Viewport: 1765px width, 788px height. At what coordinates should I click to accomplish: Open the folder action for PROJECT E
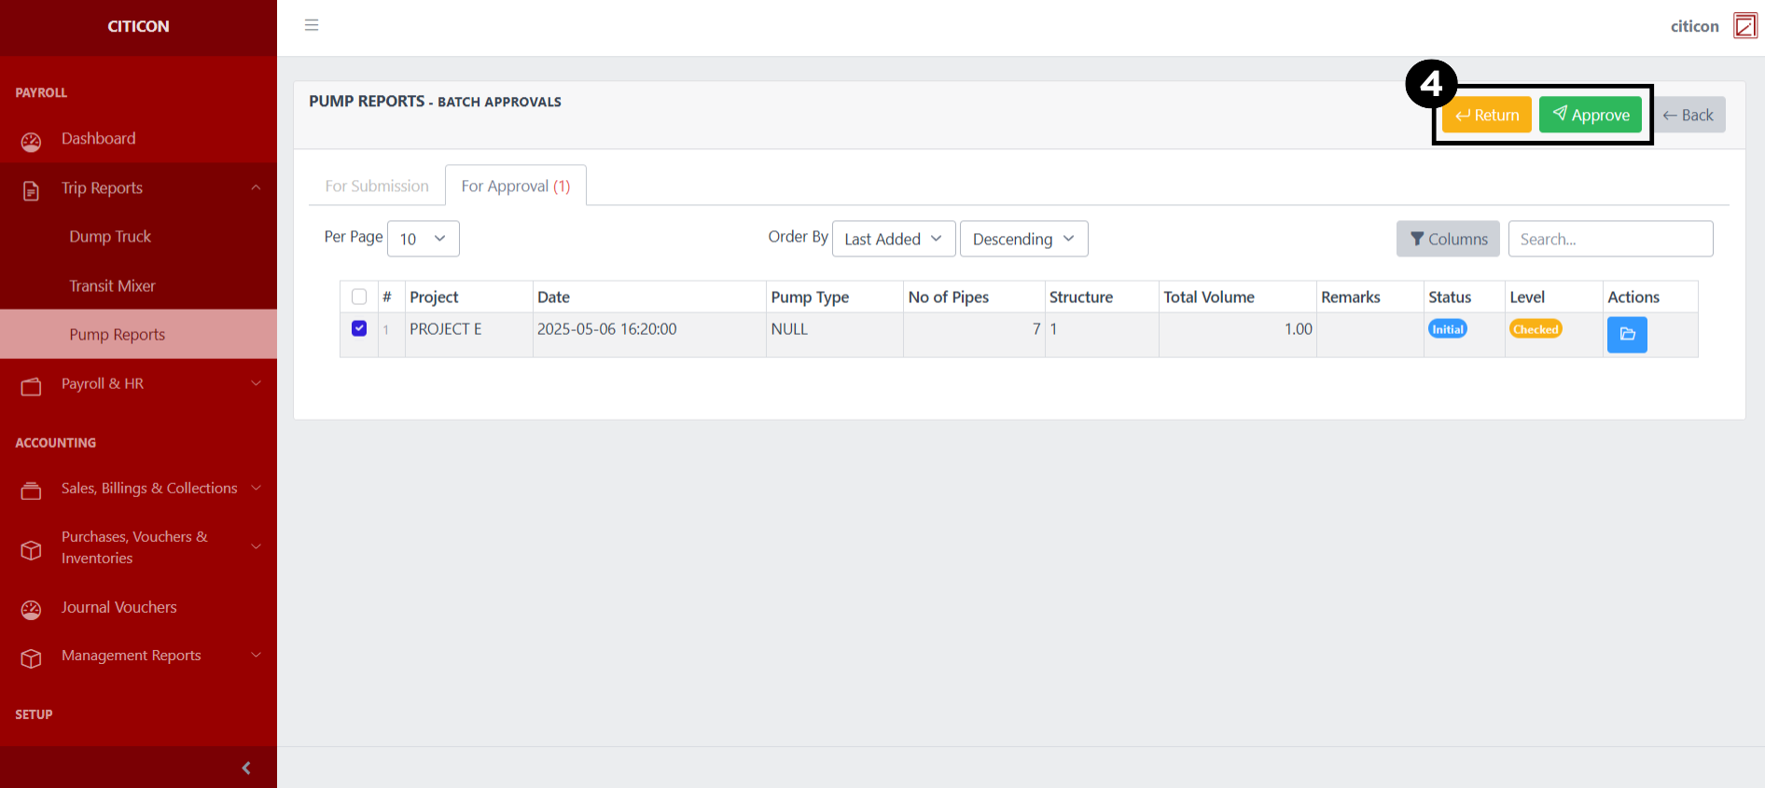[x=1626, y=335]
